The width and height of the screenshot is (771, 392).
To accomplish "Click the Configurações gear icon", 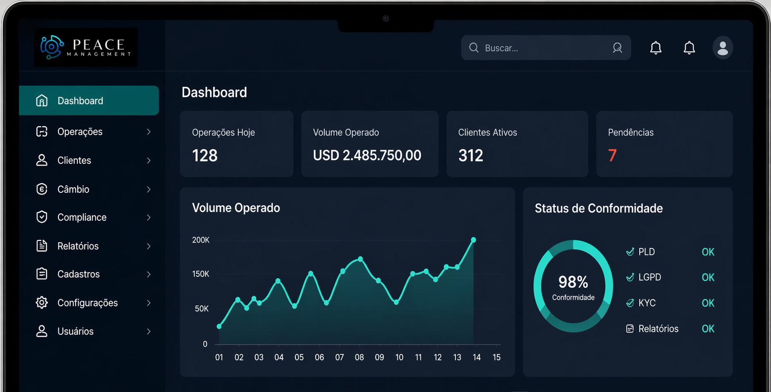I will (42, 303).
